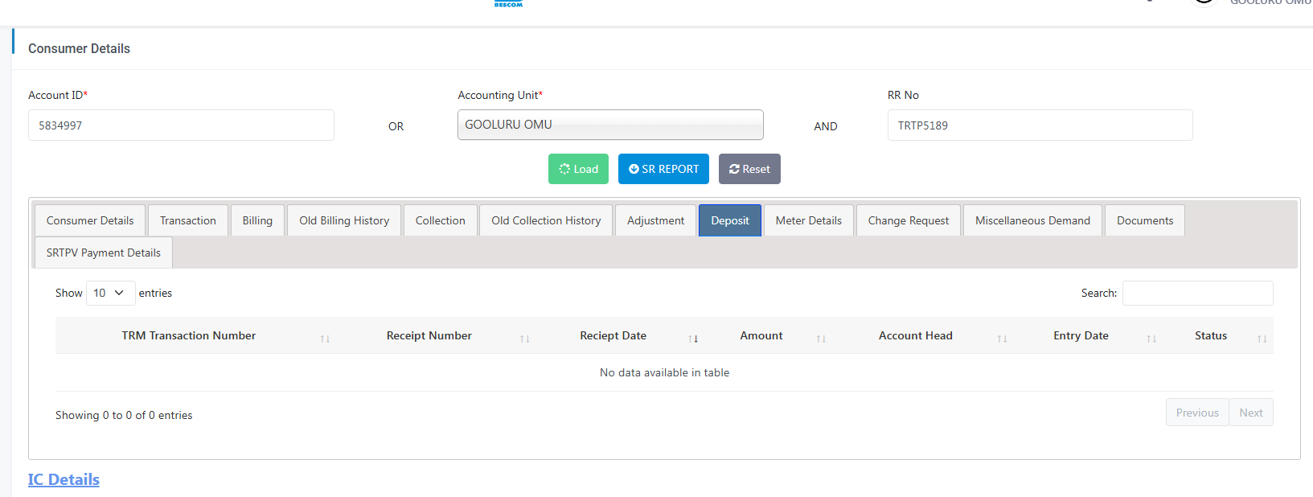Switch to the Meter Details tab

(x=808, y=220)
